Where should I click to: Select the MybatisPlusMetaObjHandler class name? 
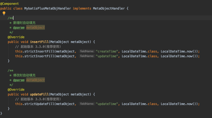tap(47, 8)
